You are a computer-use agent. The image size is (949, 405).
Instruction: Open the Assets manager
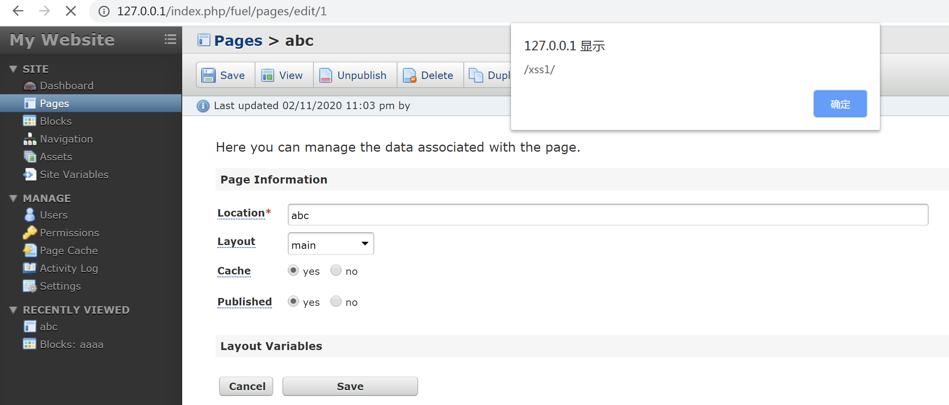(56, 157)
